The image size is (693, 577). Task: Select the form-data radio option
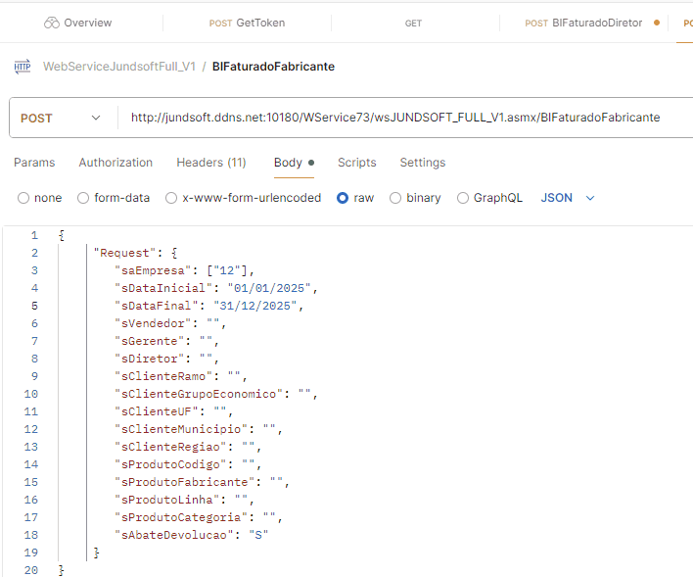(83, 198)
